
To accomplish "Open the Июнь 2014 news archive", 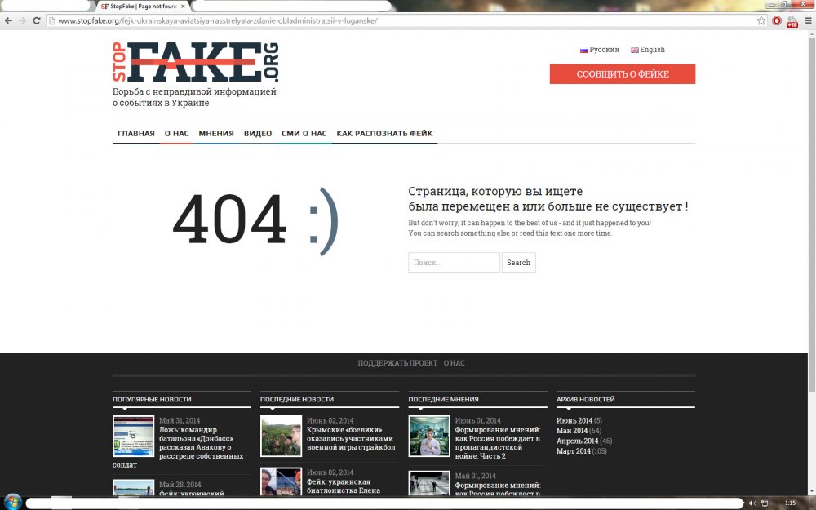I will pos(574,421).
